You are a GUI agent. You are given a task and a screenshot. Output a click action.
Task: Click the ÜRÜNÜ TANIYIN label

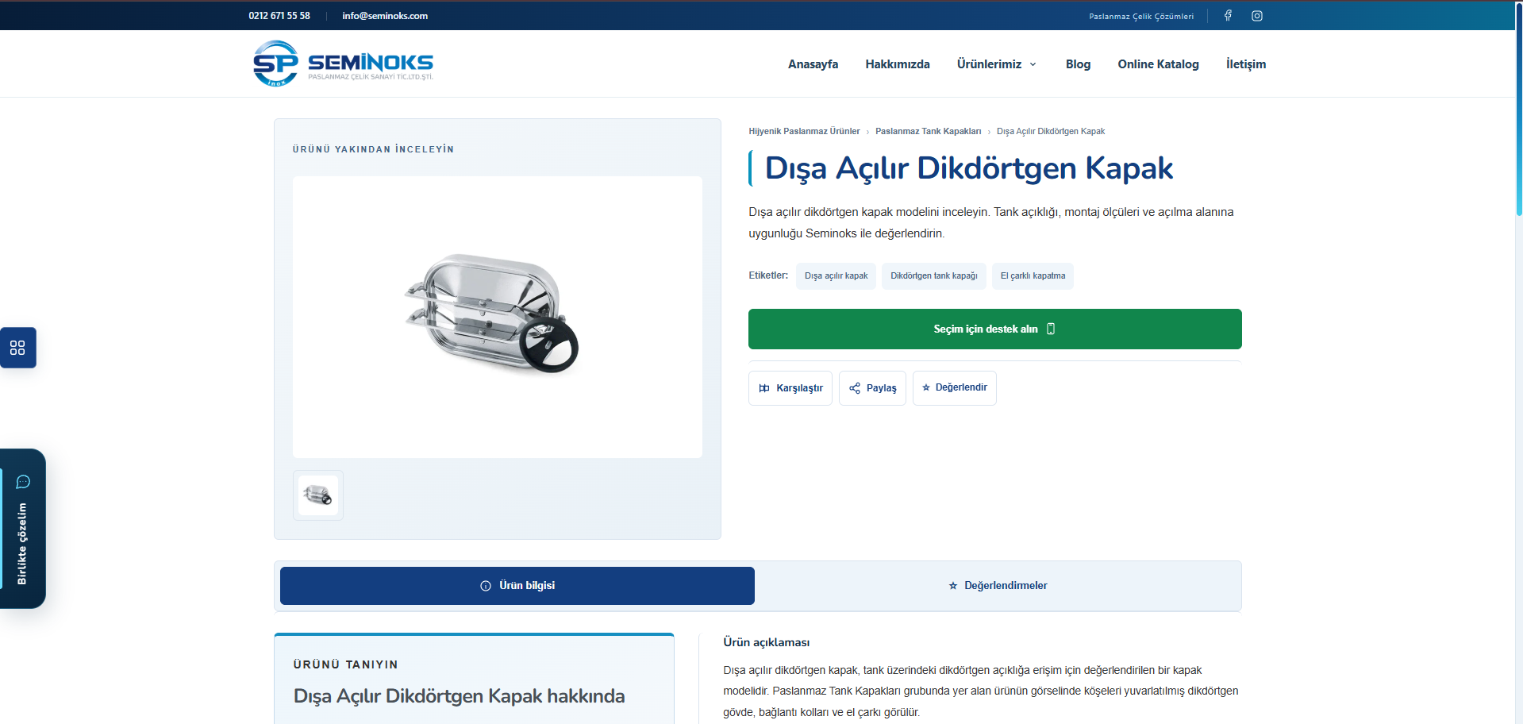[345, 664]
